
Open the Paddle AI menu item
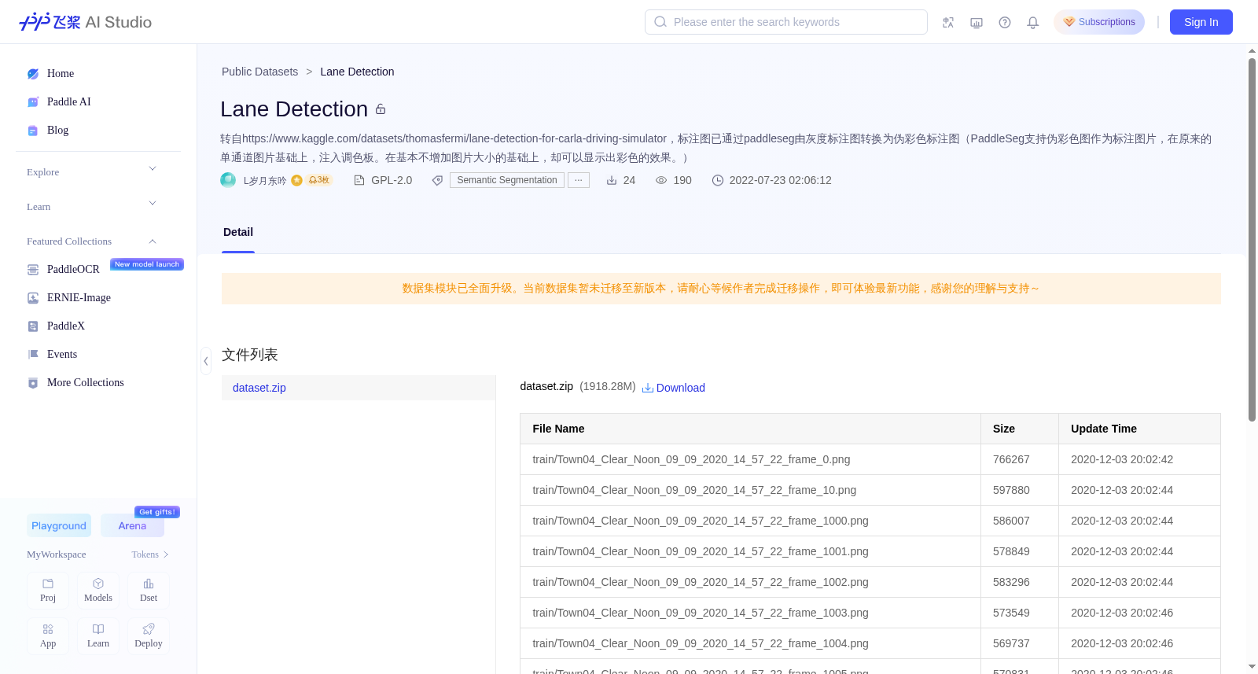point(69,102)
